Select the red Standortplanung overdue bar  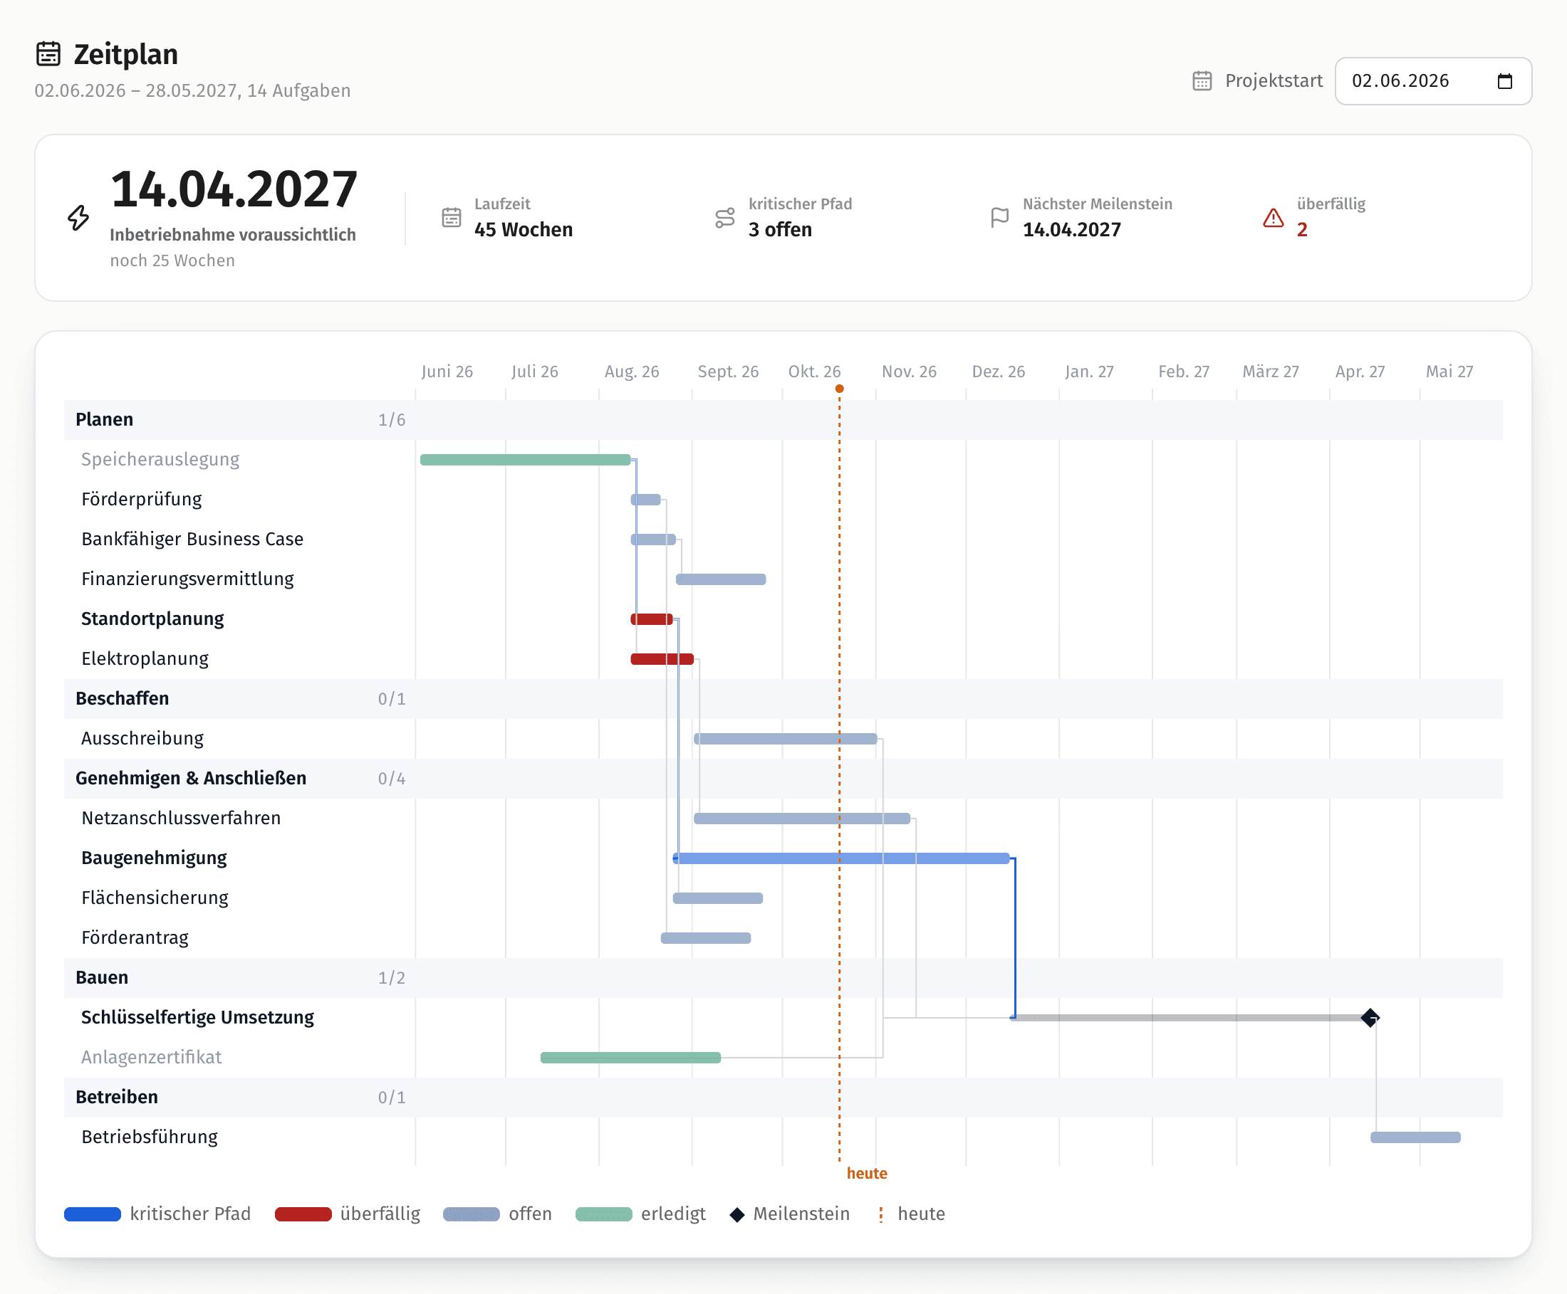652,619
